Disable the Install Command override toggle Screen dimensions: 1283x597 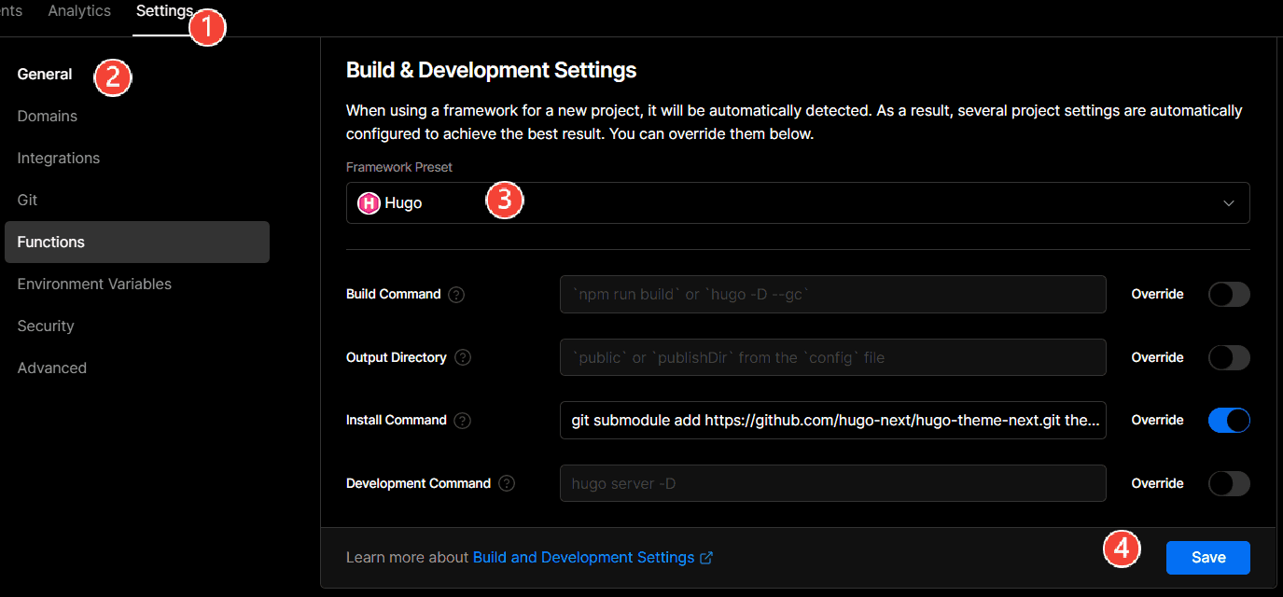pos(1228,421)
